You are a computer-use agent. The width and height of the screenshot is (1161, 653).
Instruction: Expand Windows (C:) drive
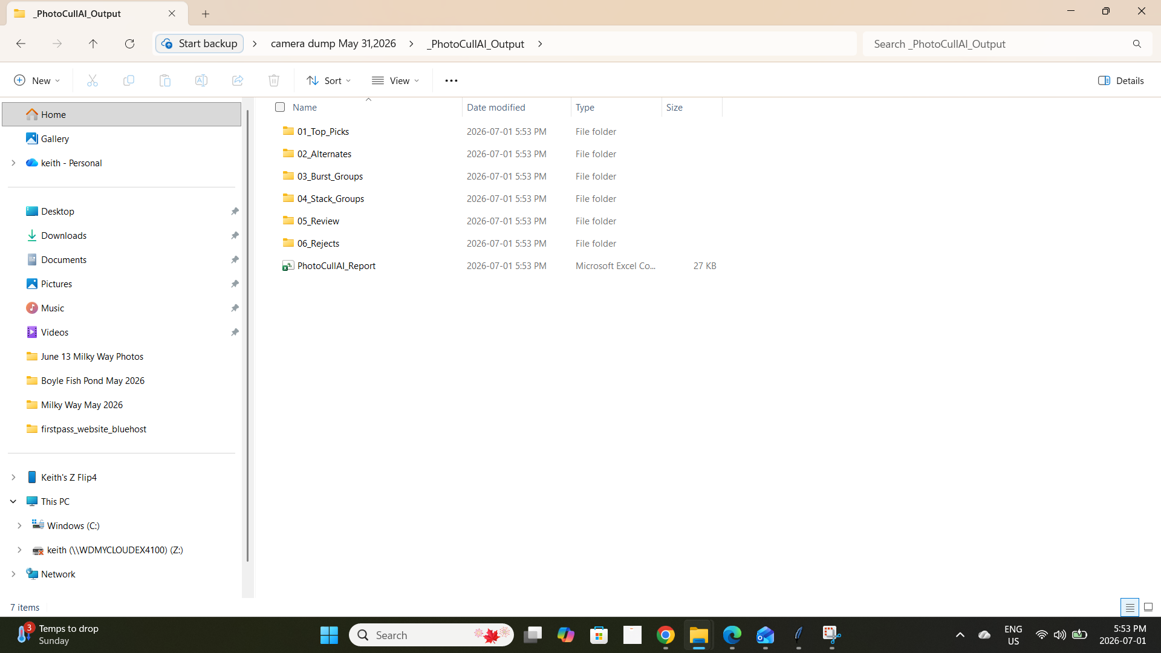(x=19, y=525)
